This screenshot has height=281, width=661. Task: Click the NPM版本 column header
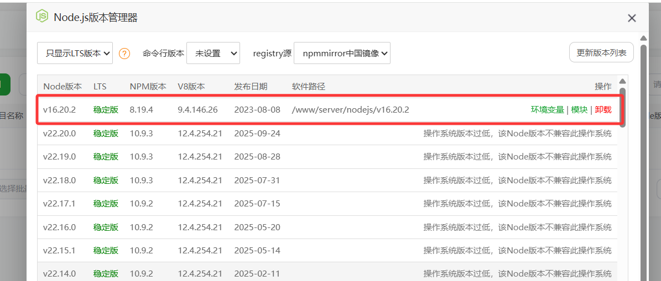148,87
